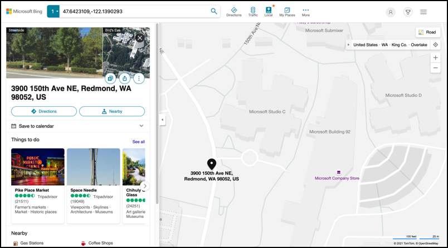
Task: Open the three-dot more options icon
Action: 139,78
